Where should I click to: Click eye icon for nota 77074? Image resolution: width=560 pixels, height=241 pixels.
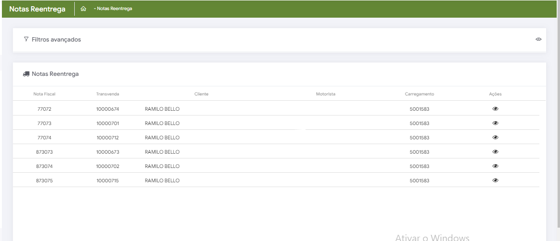tap(495, 137)
